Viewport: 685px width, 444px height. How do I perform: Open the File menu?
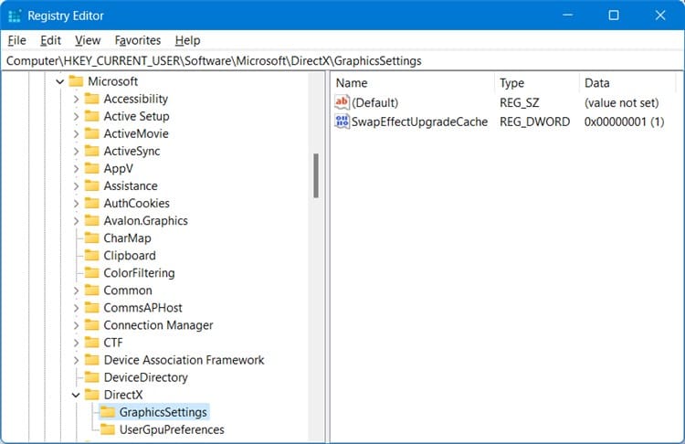click(17, 40)
